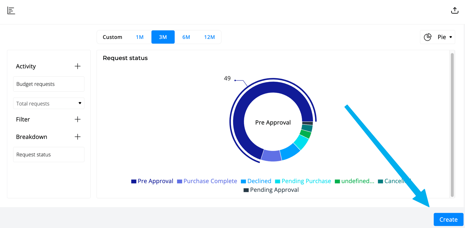This screenshot has height=228, width=465.
Task: Switch to the 12M time range
Action: coord(209,37)
